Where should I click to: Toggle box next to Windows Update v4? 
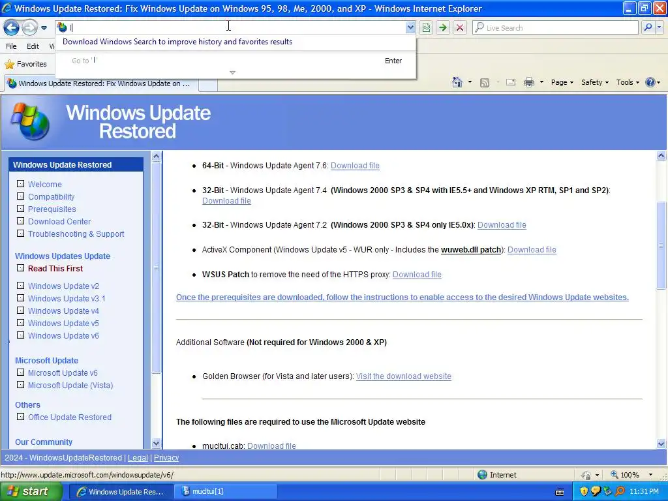pyautogui.click(x=20, y=310)
